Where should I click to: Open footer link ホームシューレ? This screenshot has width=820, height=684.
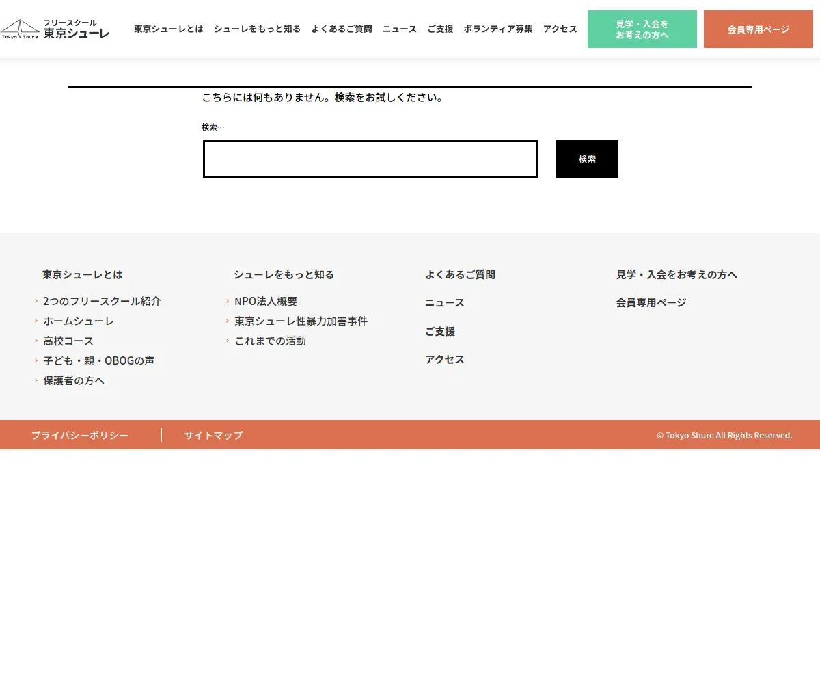[x=79, y=321]
